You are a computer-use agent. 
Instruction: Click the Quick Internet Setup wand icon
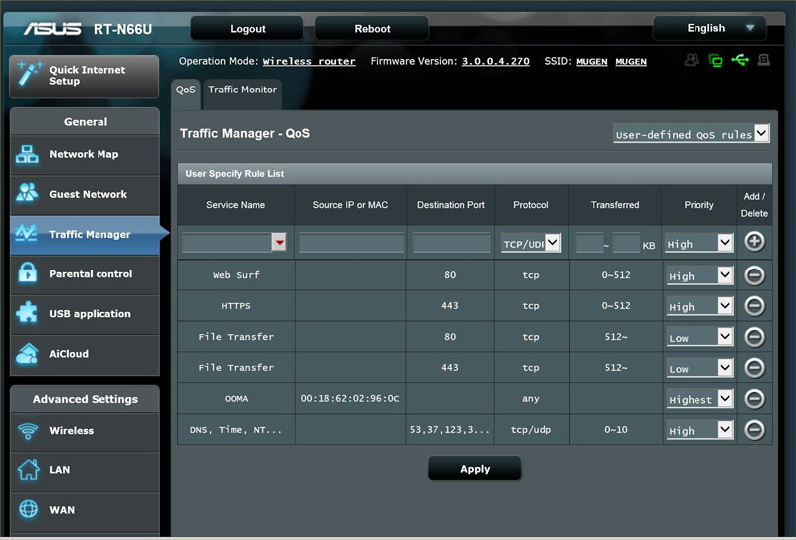29,75
